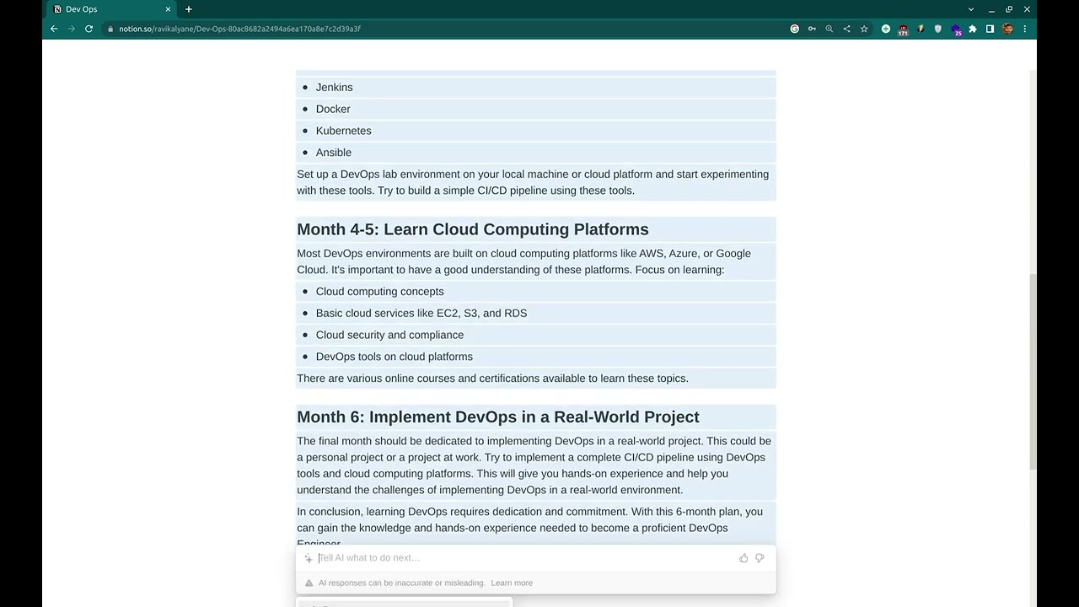Open a new browser tab

pyautogui.click(x=189, y=9)
